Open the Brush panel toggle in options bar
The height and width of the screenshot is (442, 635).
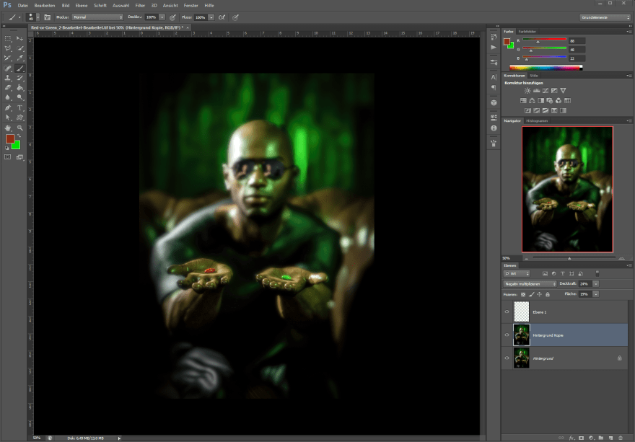coord(48,17)
